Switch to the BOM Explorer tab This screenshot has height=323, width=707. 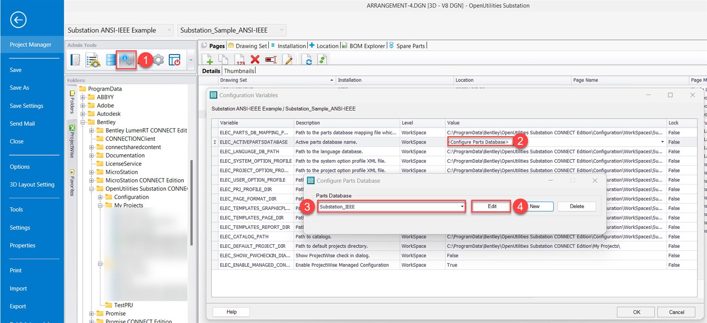(364, 46)
